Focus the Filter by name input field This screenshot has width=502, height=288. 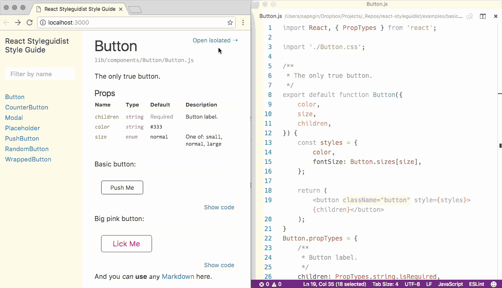tap(40, 74)
